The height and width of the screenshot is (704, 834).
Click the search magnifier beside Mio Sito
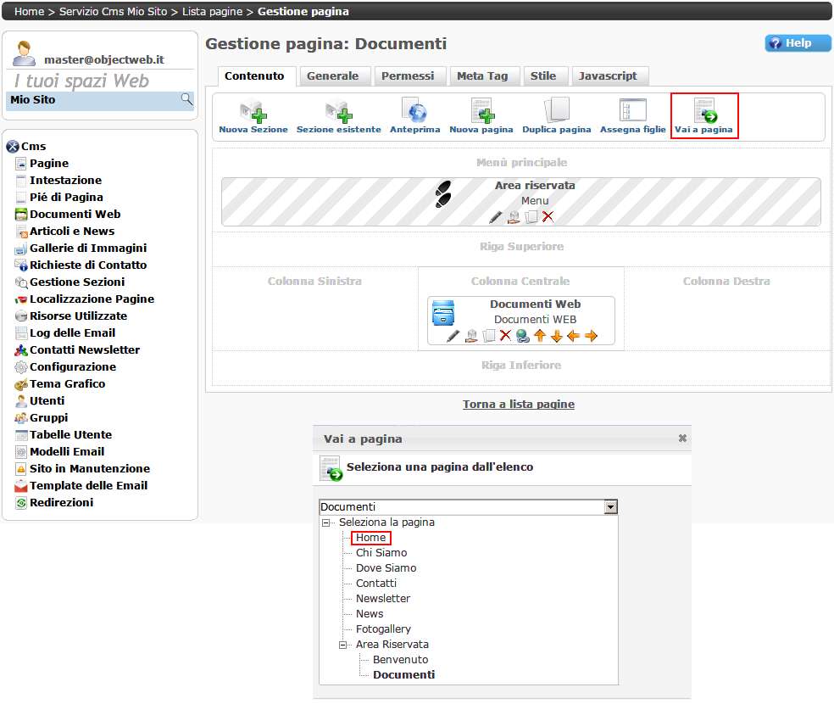(x=186, y=100)
